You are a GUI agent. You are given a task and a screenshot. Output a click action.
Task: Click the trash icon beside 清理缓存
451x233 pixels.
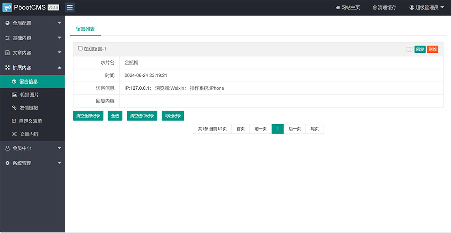click(x=375, y=7)
